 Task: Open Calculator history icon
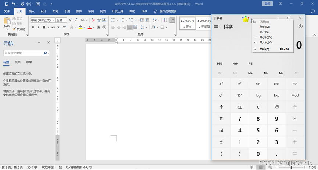pyautogui.click(x=300, y=26)
